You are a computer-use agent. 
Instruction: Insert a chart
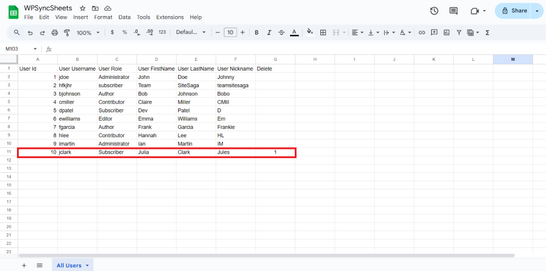click(x=446, y=33)
